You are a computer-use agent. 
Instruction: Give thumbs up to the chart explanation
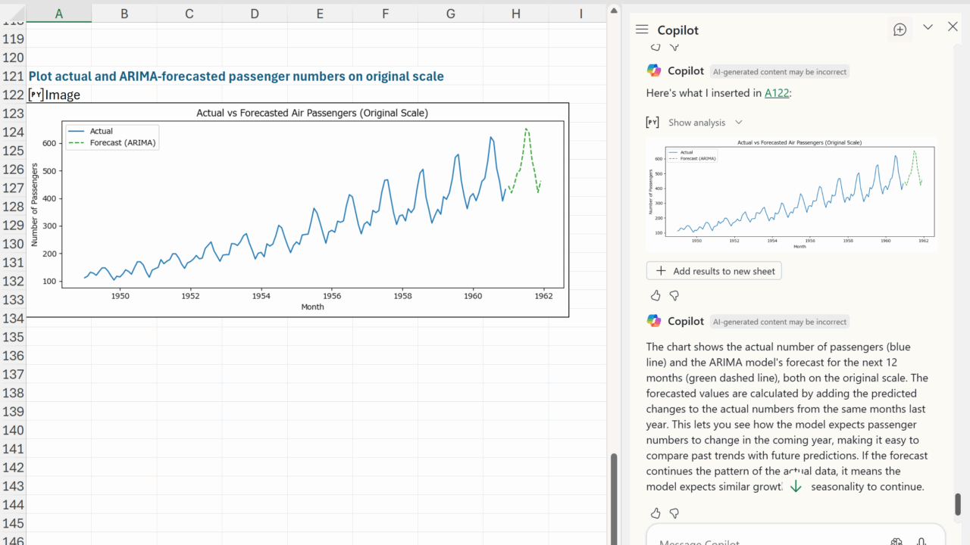656,513
